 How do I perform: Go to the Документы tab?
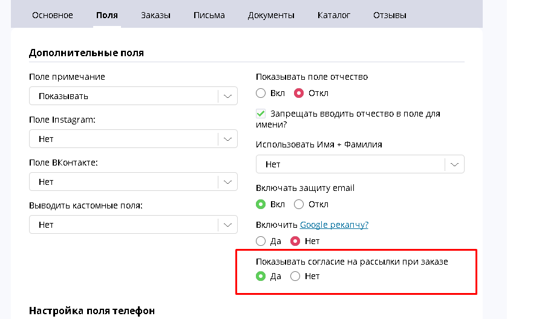[271, 15]
